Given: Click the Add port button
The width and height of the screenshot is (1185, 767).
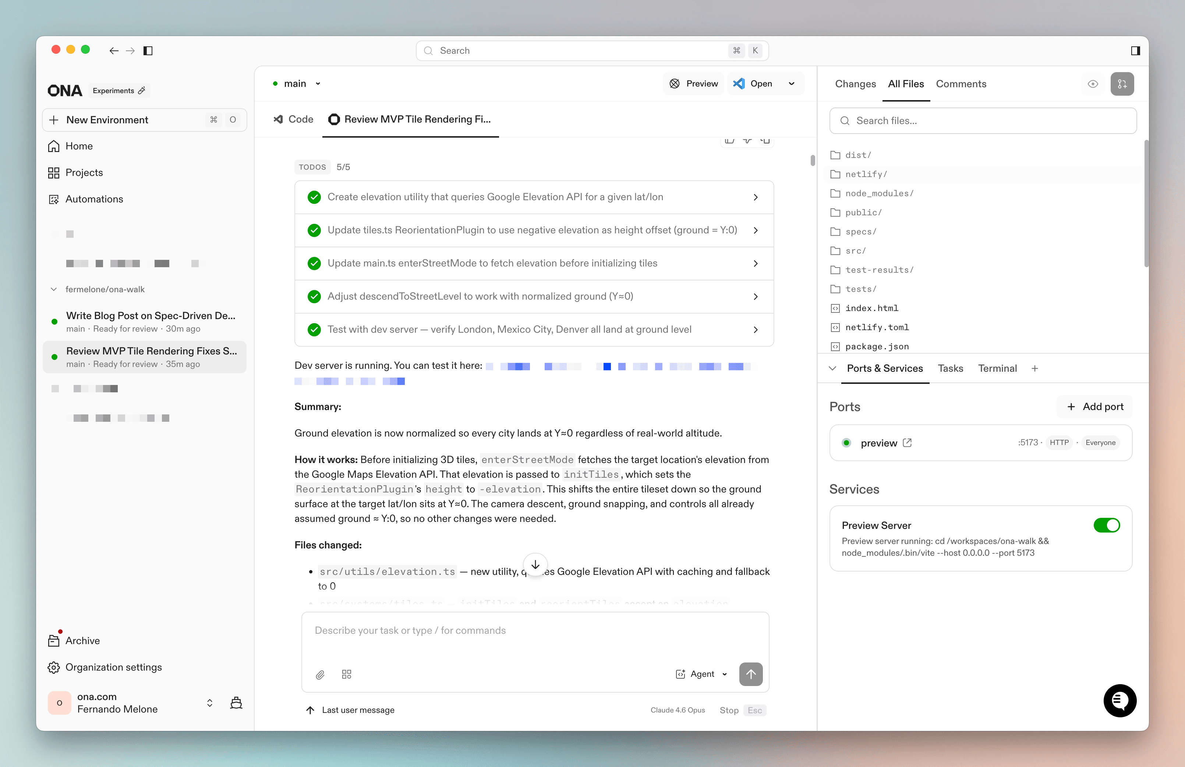Looking at the screenshot, I should click(x=1095, y=406).
